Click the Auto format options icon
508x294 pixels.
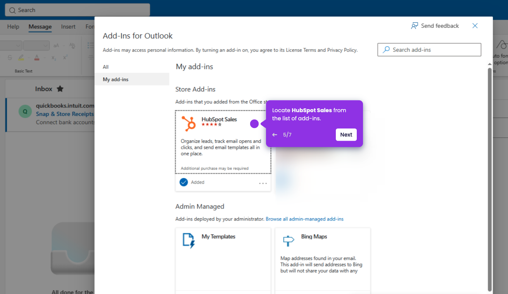pyautogui.click(x=502, y=44)
